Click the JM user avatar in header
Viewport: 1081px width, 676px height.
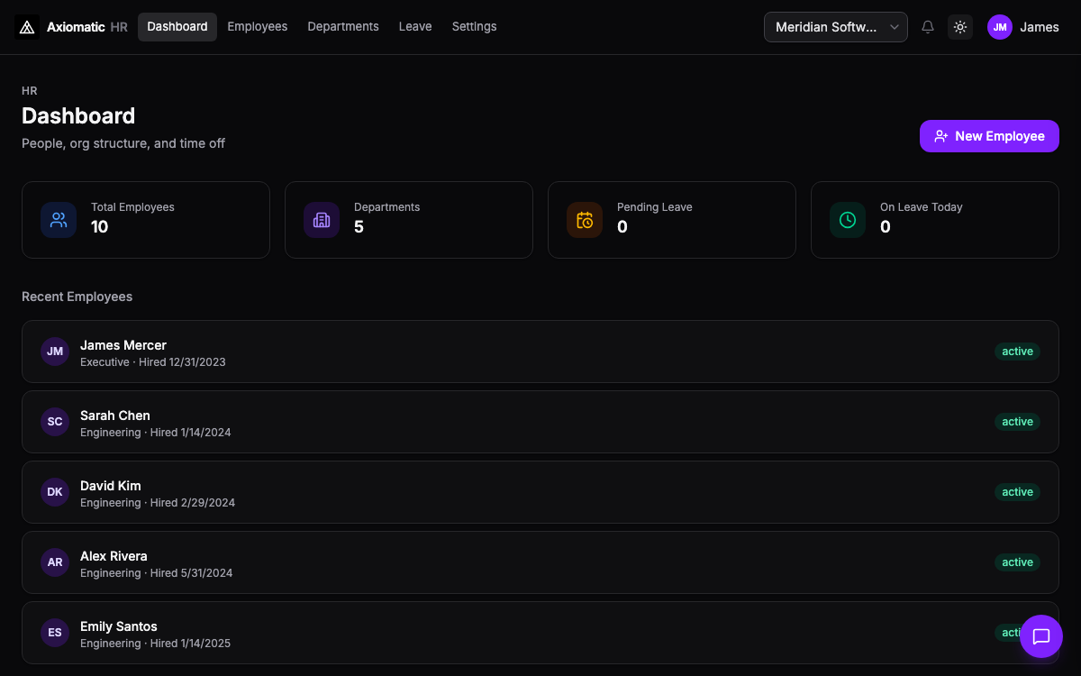[1000, 27]
